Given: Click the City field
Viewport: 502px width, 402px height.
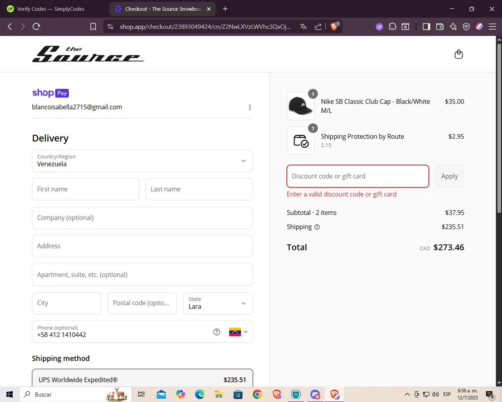Looking at the screenshot, I should [67, 303].
